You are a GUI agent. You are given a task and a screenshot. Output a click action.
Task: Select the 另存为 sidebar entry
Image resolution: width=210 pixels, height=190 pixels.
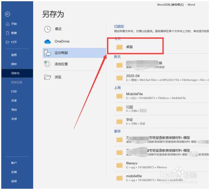[x=17, y=73]
